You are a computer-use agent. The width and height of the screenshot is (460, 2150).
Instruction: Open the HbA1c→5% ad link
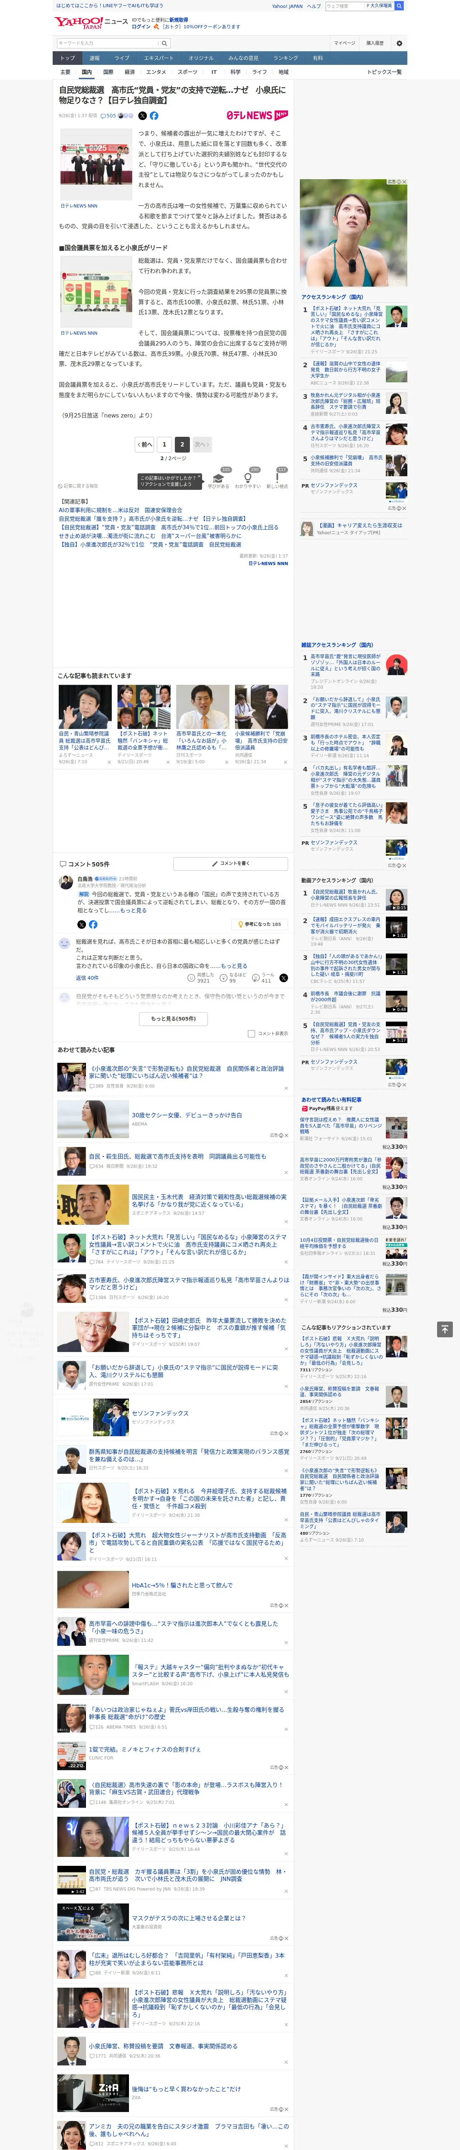182,1585
